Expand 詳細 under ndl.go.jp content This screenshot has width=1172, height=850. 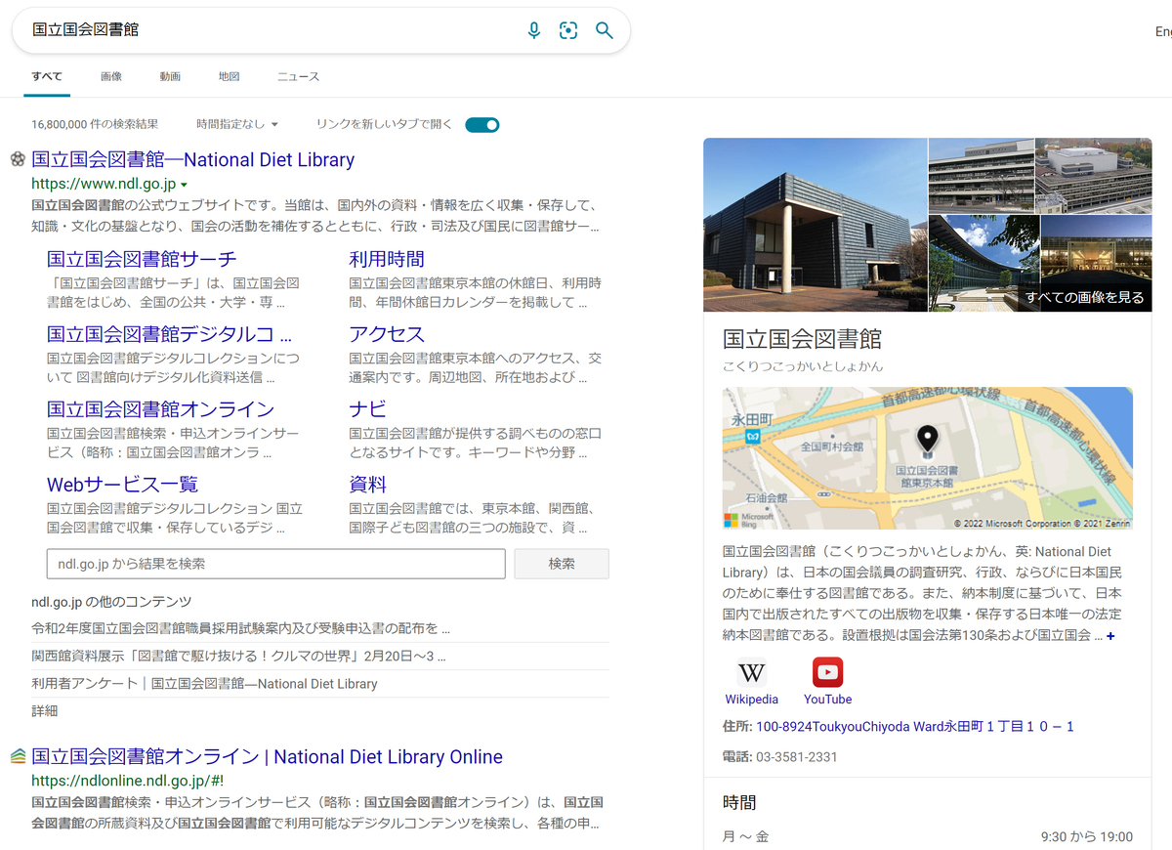(x=44, y=710)
